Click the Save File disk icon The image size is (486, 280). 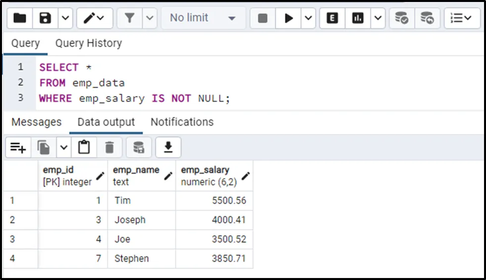point(46,18)
